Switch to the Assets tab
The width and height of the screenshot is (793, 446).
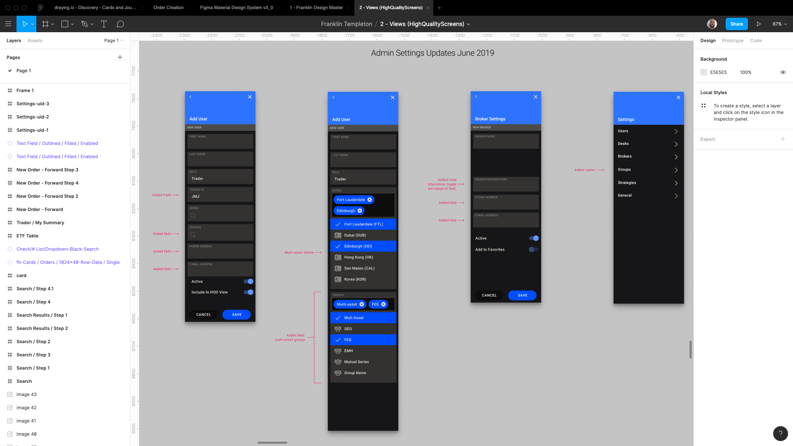click(35, 40)
